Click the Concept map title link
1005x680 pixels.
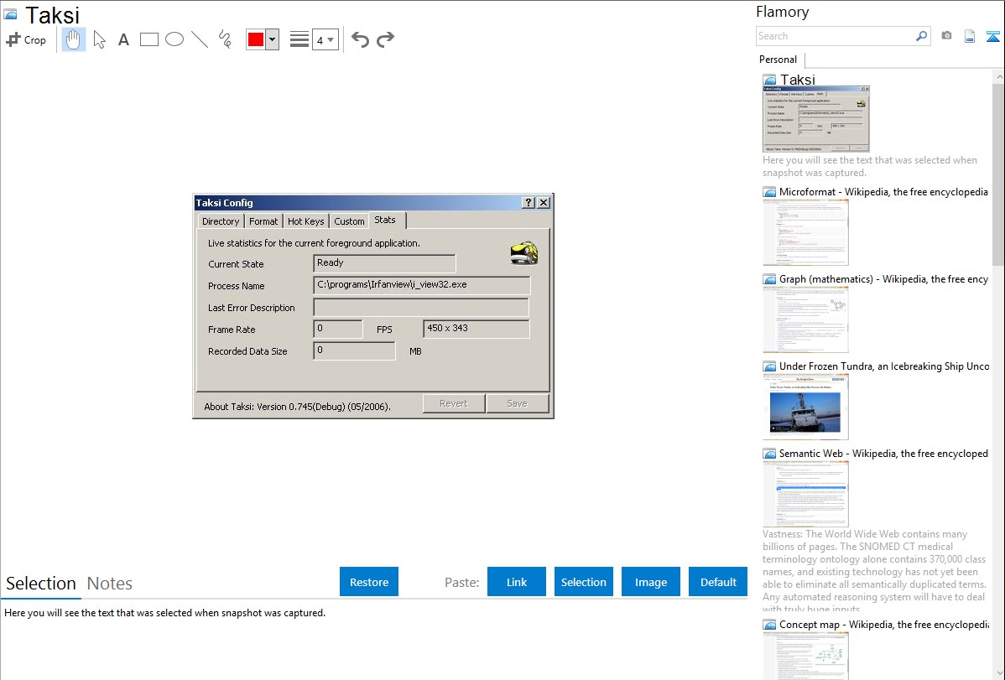tap(884, 624)
